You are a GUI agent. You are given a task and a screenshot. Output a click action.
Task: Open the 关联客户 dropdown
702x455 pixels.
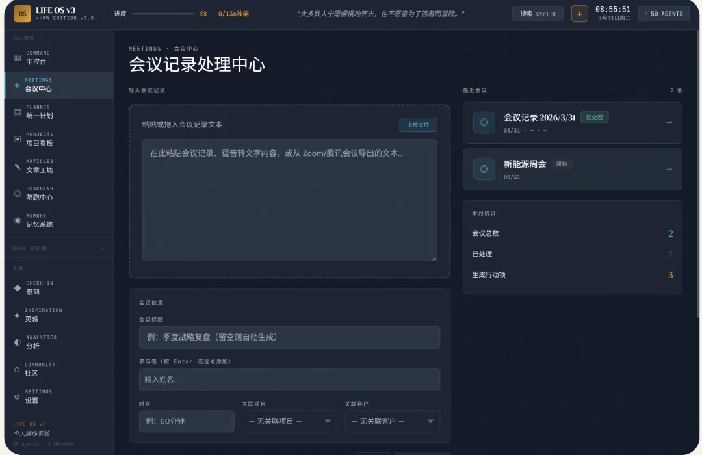(392, 421)
